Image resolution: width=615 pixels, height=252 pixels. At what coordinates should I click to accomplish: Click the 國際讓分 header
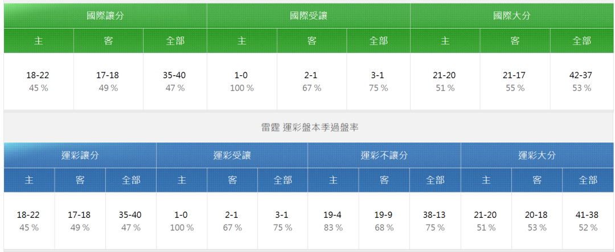pyautogui.click(x=105, y=15)
